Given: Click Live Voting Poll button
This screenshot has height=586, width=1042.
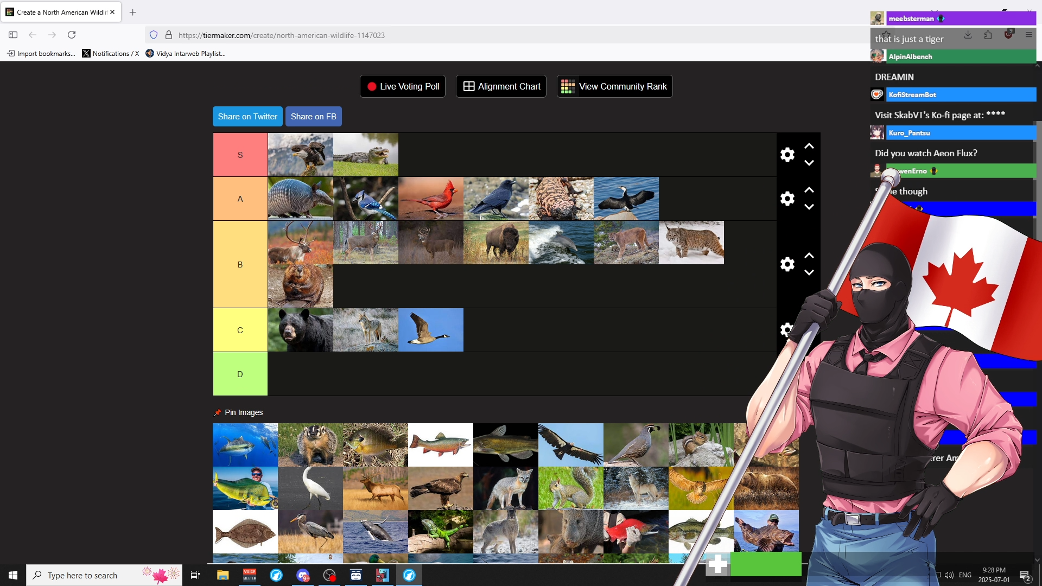Looking at the screenshot, I should coord(403,86).
